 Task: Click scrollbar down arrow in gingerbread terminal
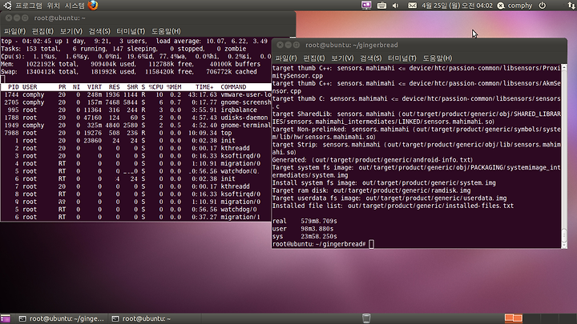click(564, 246)
